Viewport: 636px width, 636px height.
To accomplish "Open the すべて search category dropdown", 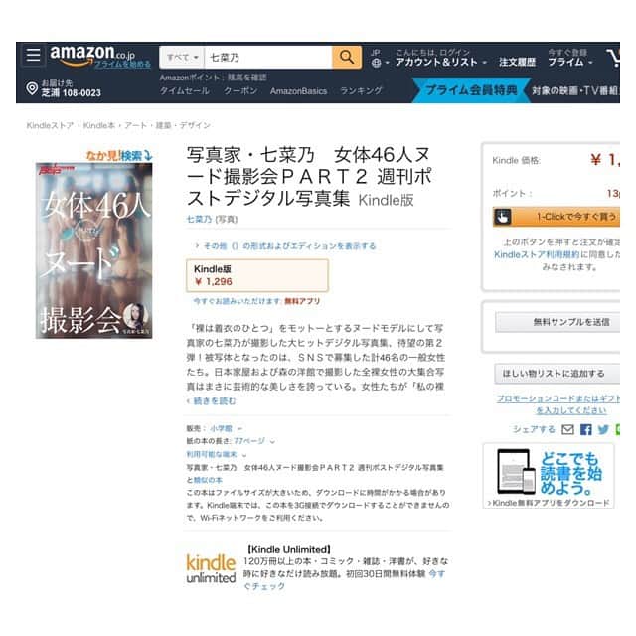I will click(182, 58).
